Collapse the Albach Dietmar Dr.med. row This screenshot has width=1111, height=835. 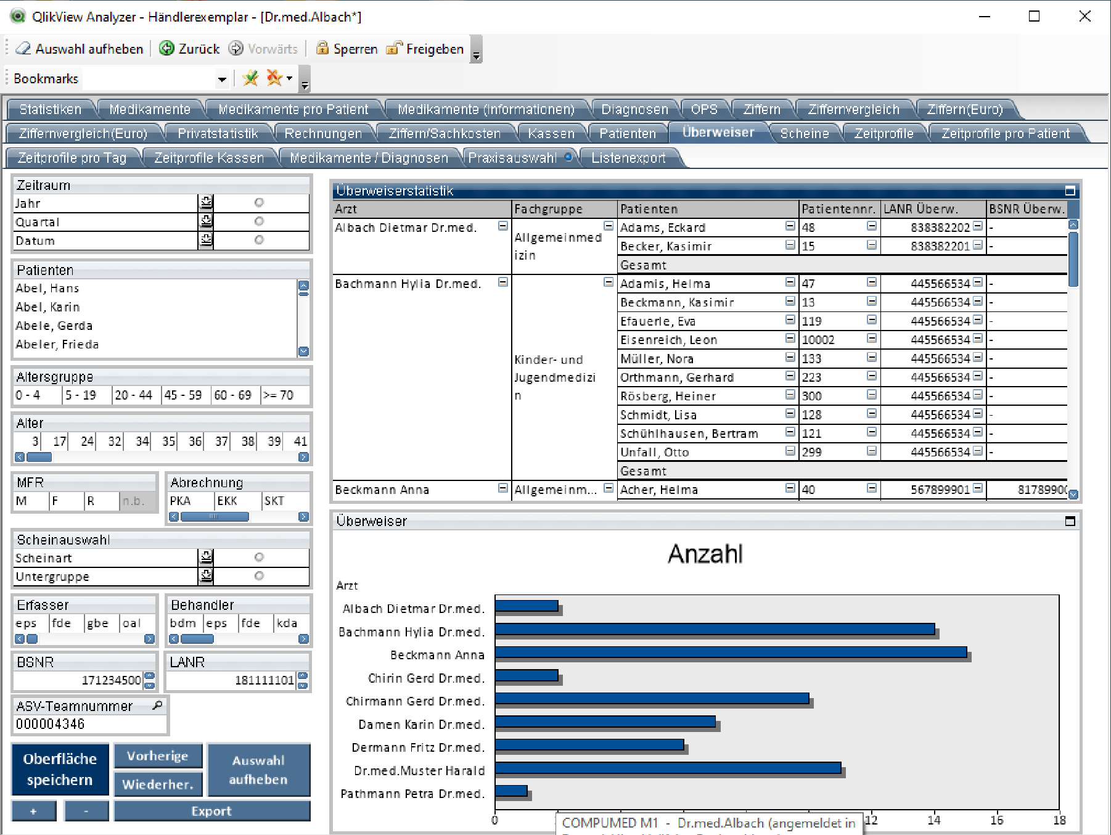coord(503,226)
